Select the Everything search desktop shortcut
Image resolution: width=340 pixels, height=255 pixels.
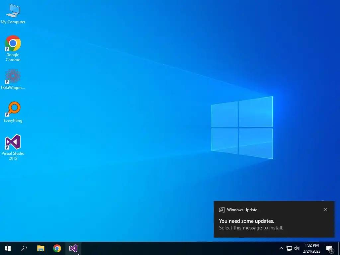(13, 112)
